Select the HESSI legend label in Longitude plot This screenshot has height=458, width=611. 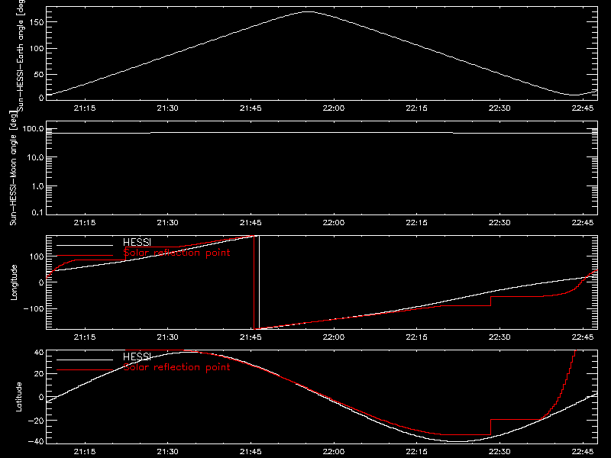tap(137, 242)
